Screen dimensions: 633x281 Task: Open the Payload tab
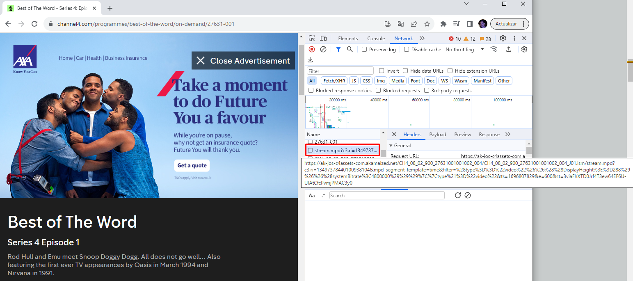[438, 135]
